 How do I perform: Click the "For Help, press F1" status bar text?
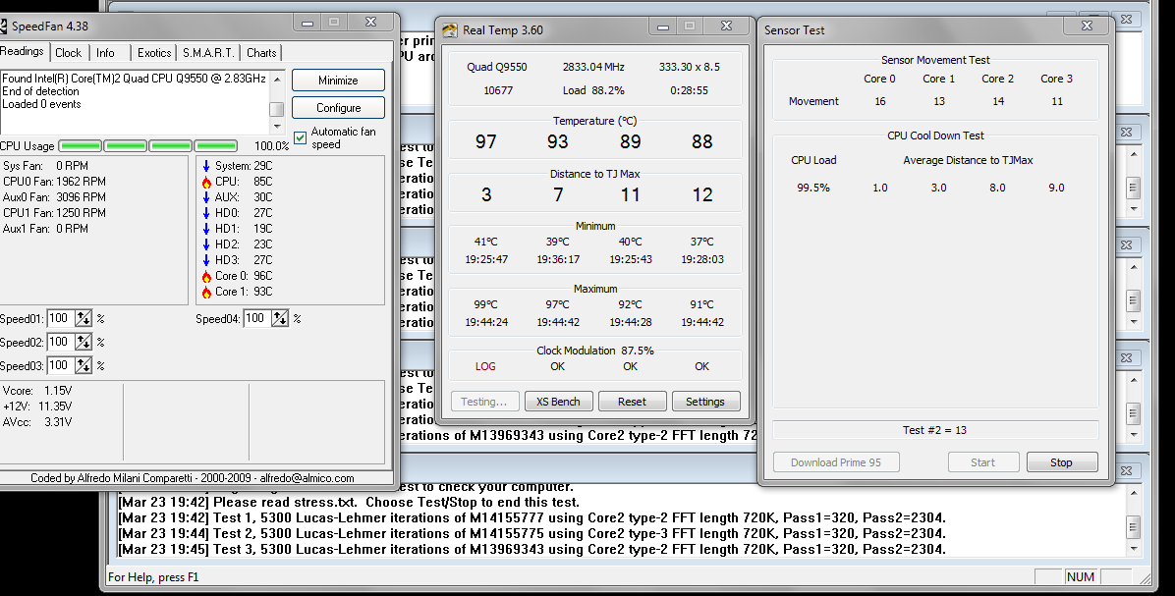click(153, 576)
